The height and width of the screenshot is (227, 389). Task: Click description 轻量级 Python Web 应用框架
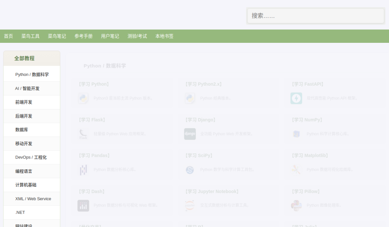tap(120, 134)
